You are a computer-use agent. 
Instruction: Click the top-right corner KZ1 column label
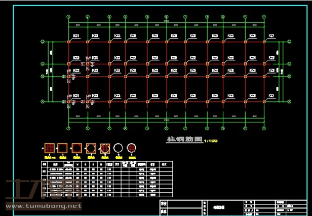(271, 35)
